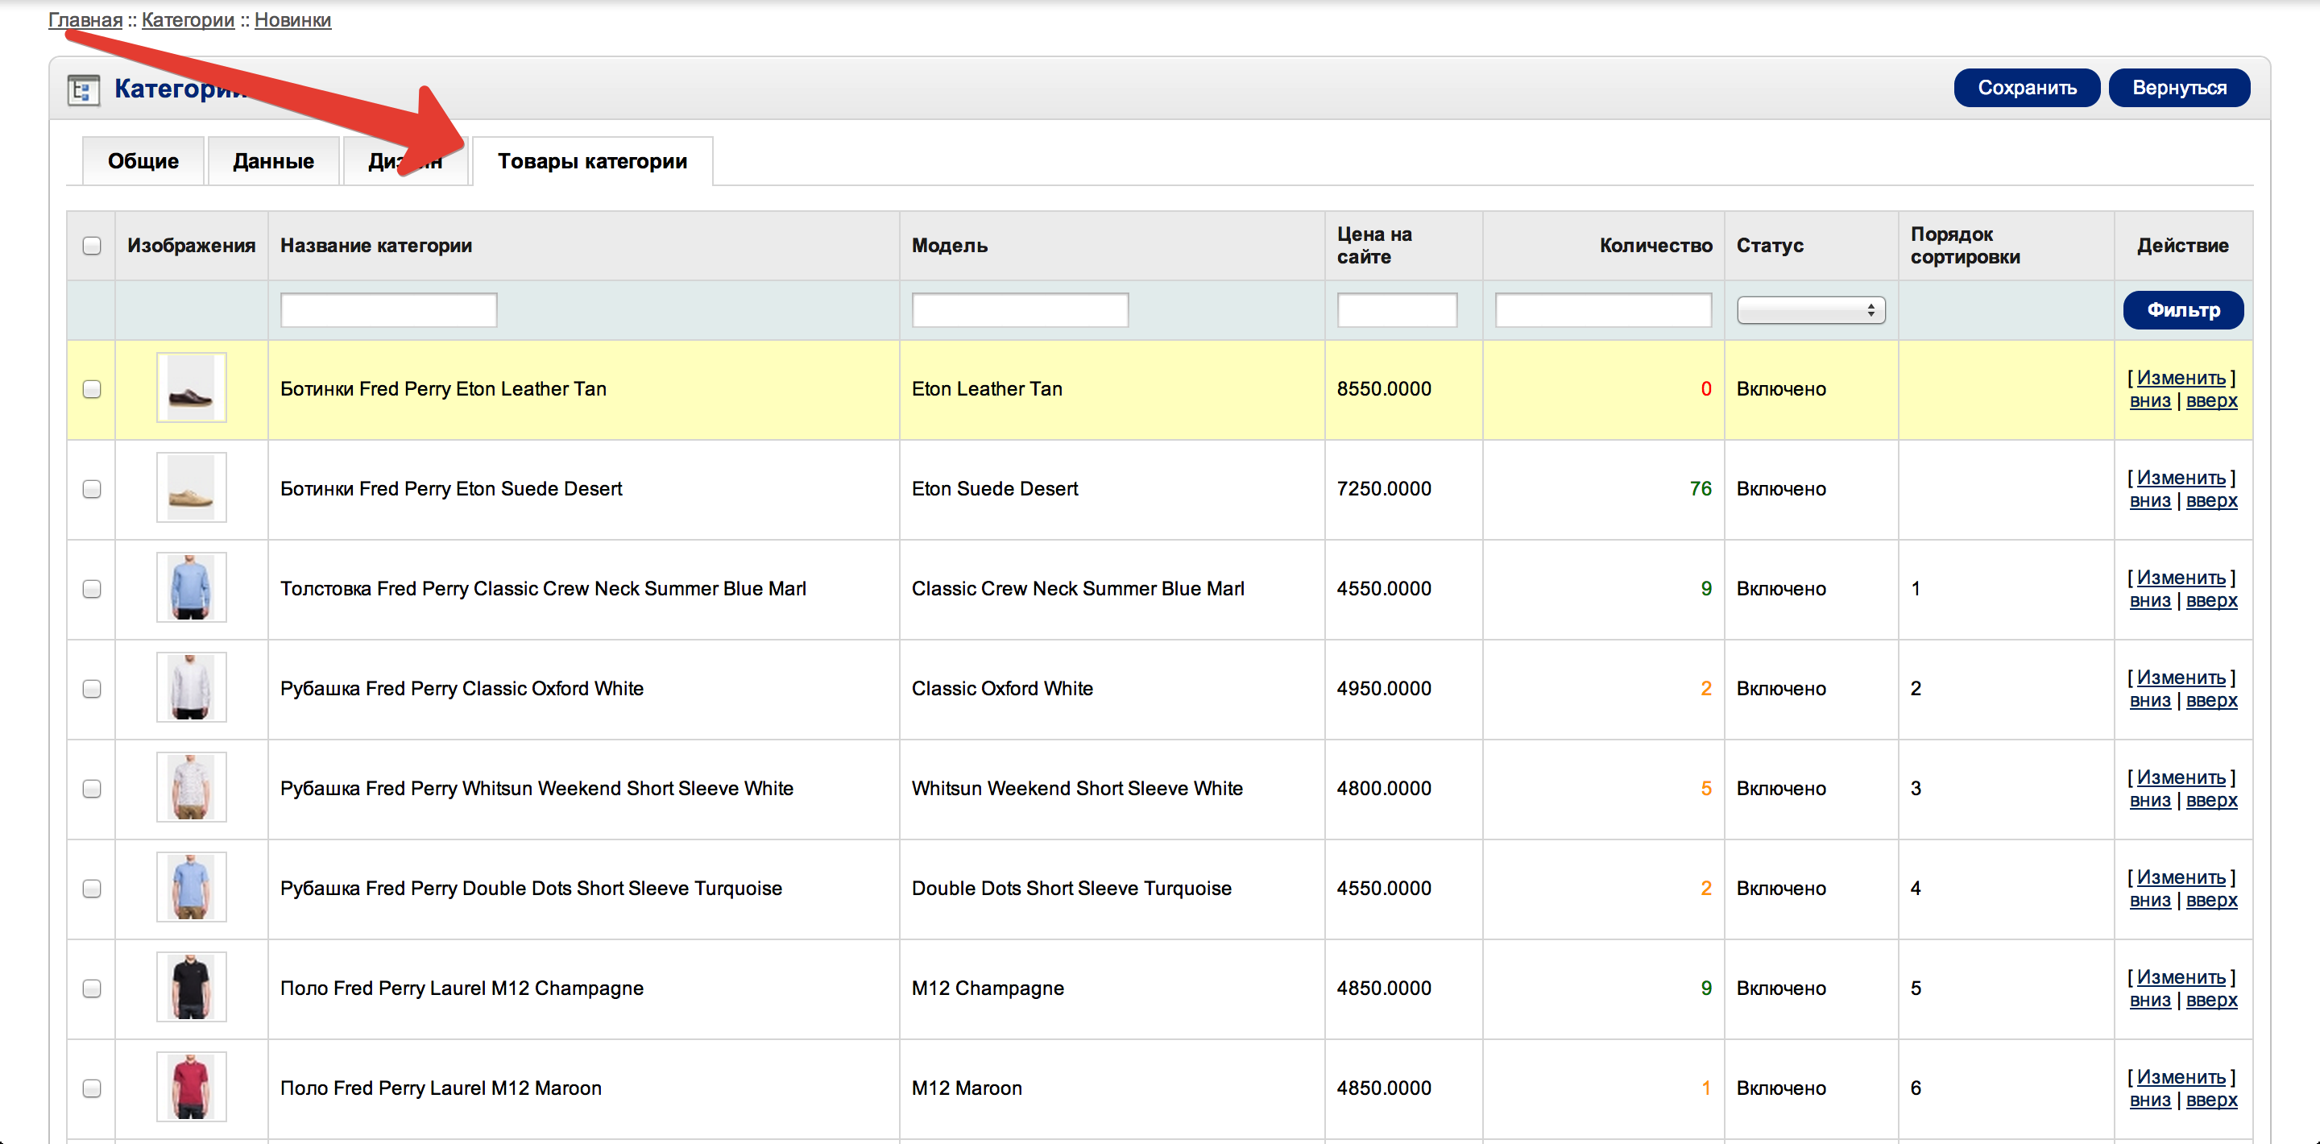Click the Категории header icon
Viewport: 2320px width, 1144px height.
coord(83,89)
